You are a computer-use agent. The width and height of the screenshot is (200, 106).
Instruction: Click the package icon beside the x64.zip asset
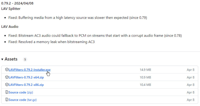7,77
